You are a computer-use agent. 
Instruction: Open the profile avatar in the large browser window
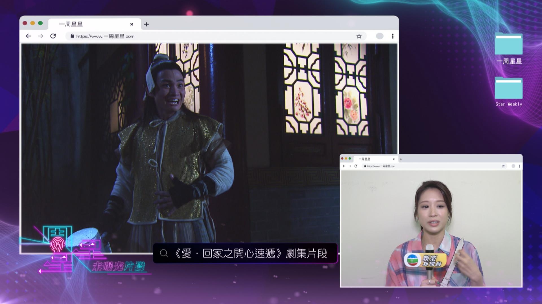tap(380, 36)
